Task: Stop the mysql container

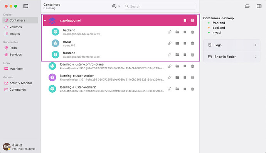Action: pyautogui.click(x=185, y=43)
